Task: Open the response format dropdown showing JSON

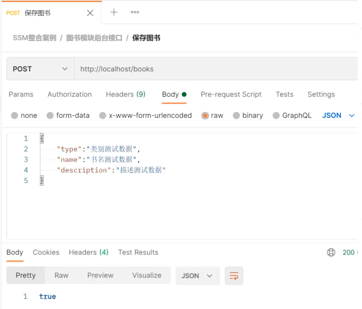Action: tap(198, 275)
